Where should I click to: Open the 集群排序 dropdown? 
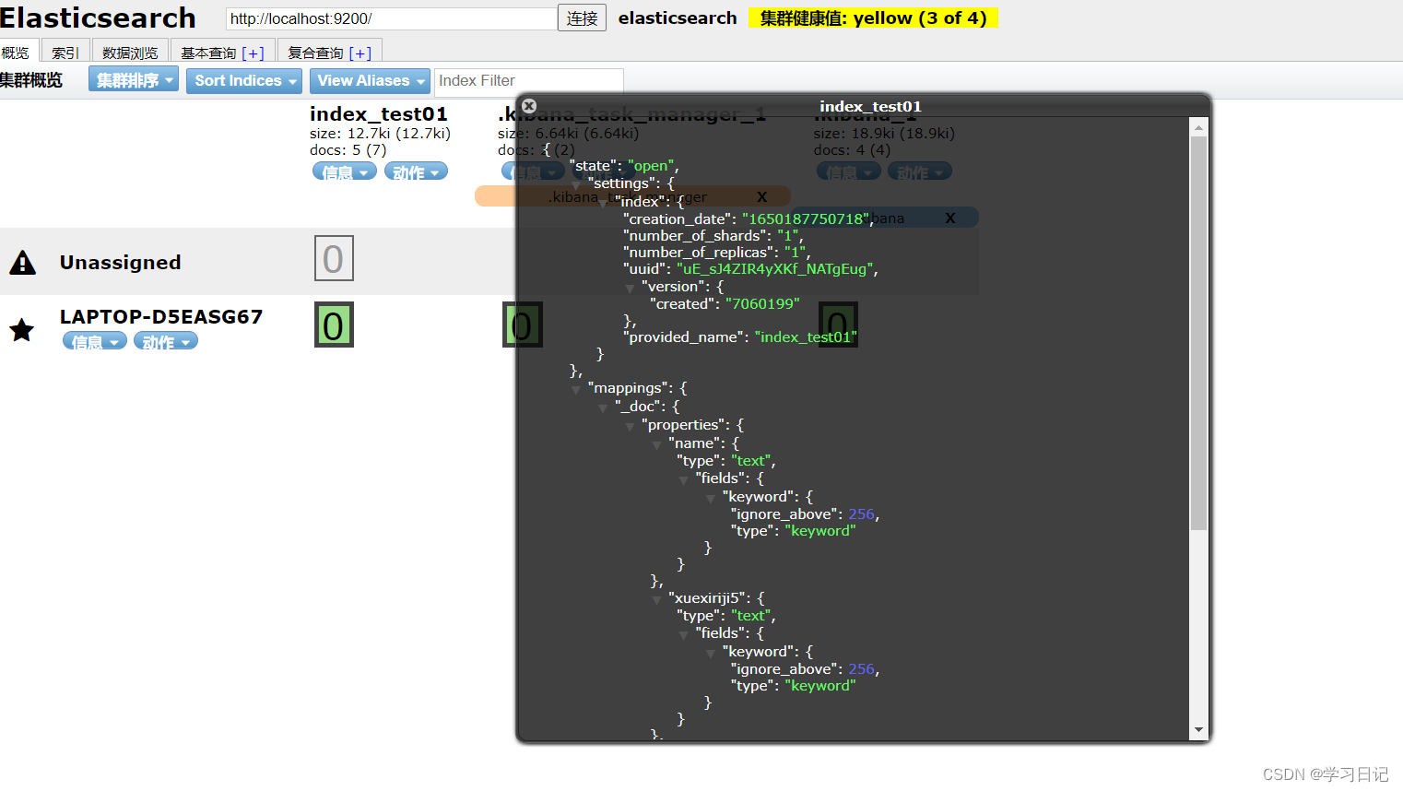tap(134, 80)
